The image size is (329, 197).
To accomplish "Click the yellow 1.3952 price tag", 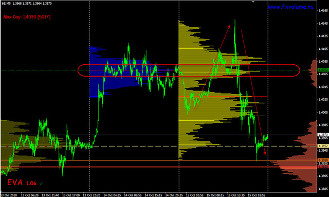I will [323, 146].
